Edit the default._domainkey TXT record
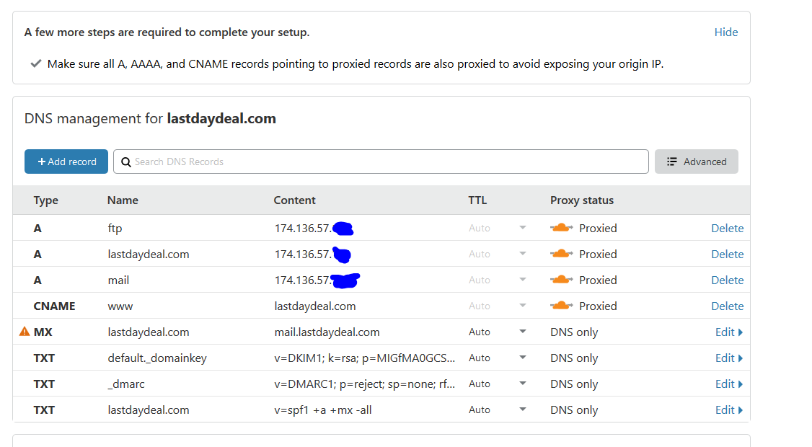812x447 pixels. pos(728,358)
